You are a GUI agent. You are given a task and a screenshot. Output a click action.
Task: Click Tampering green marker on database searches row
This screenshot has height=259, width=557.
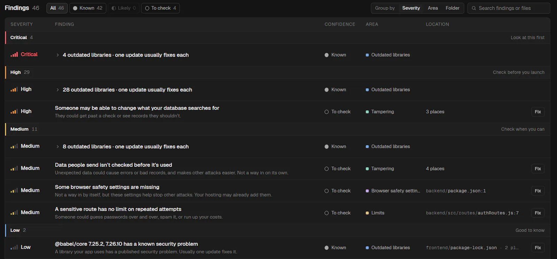[367, 112]
